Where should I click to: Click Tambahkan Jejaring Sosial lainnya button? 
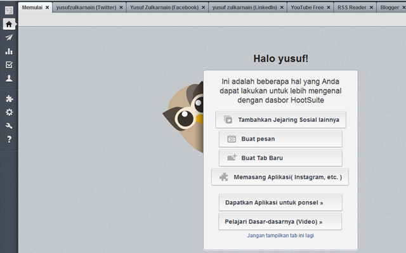pyautogui.click(x=280, y=120)
